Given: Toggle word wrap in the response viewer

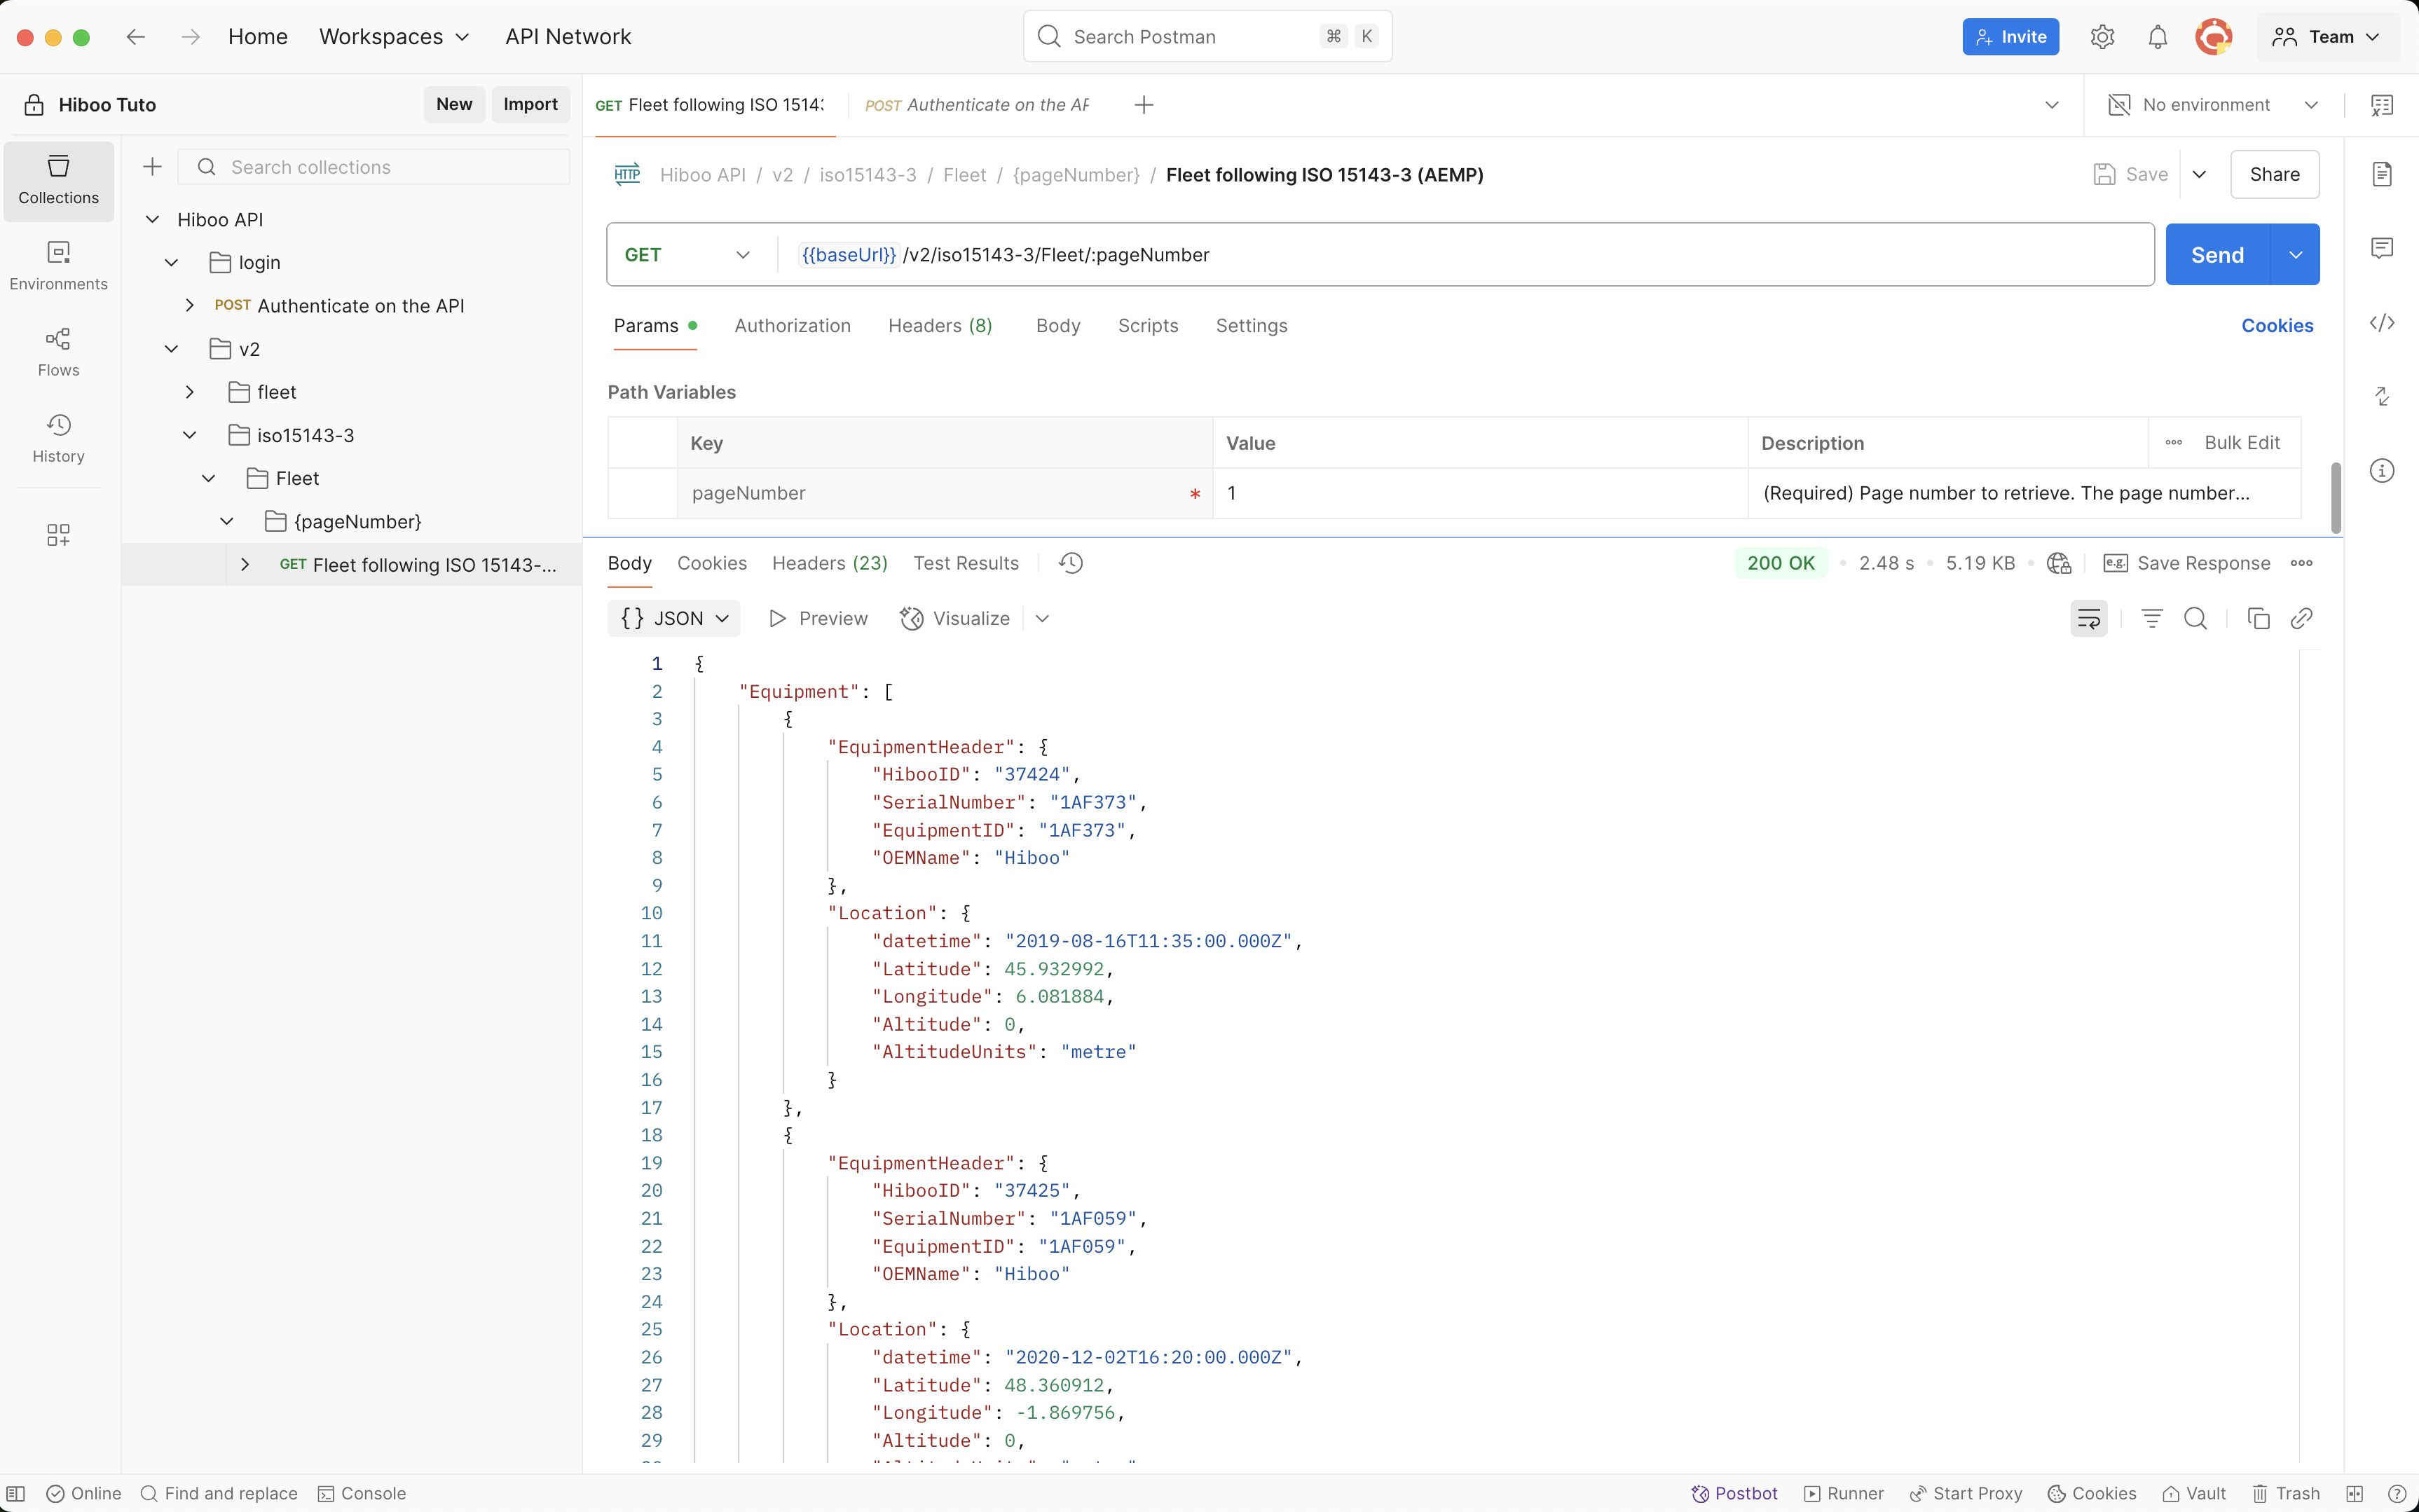Looking at the screenshot, I should [2089, 618].
